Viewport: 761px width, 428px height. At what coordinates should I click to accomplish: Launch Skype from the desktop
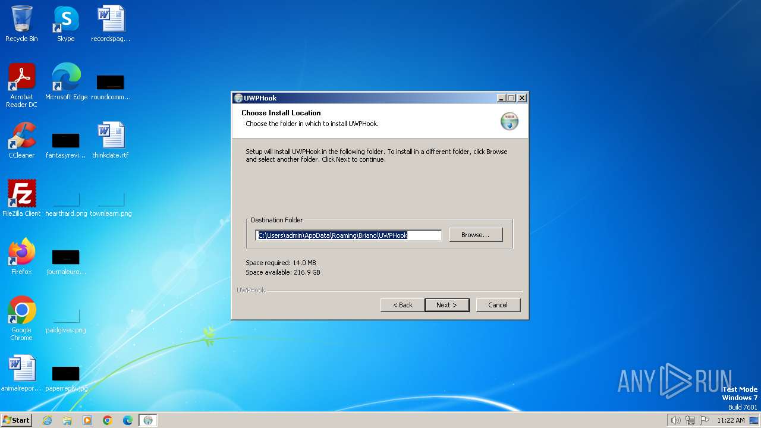click(66, 24)
